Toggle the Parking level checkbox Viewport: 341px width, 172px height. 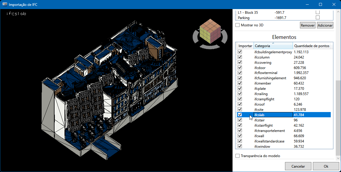pyautogui.click(x=317, y=18)
